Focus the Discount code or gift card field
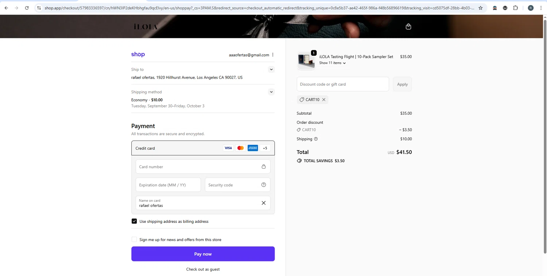 [x=343, y=84]
